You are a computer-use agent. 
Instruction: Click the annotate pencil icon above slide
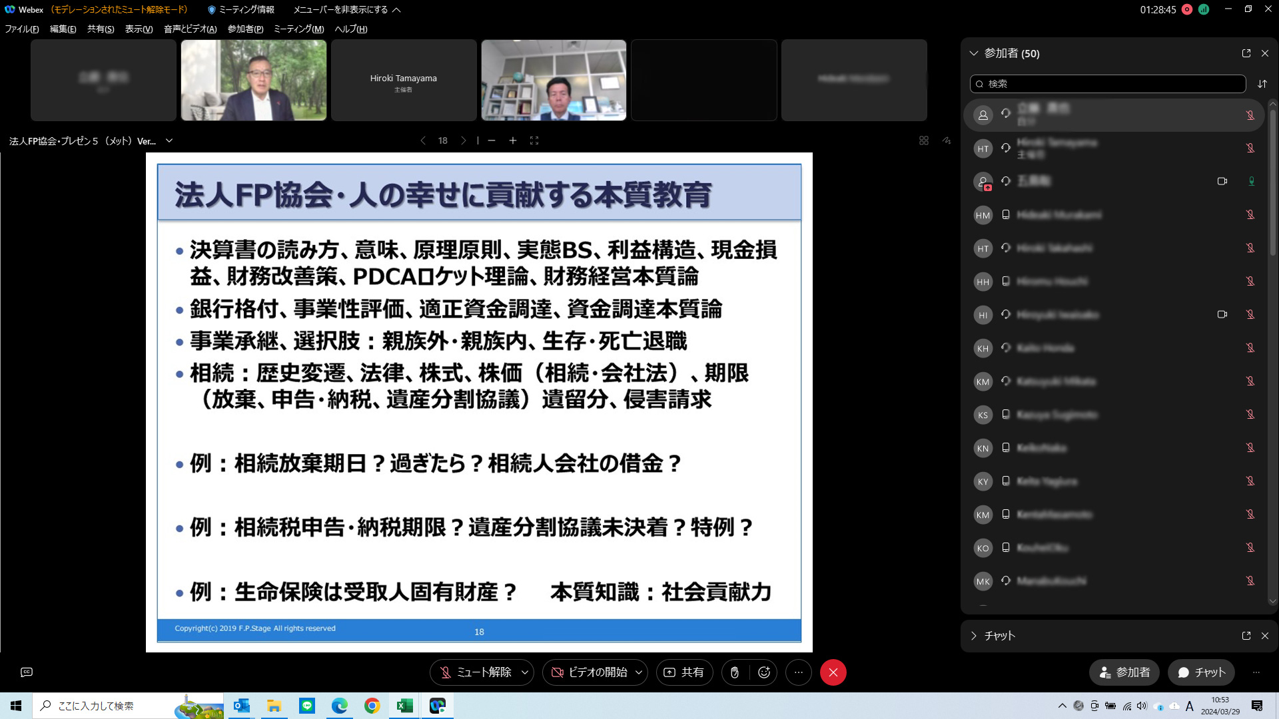(946, 140)
